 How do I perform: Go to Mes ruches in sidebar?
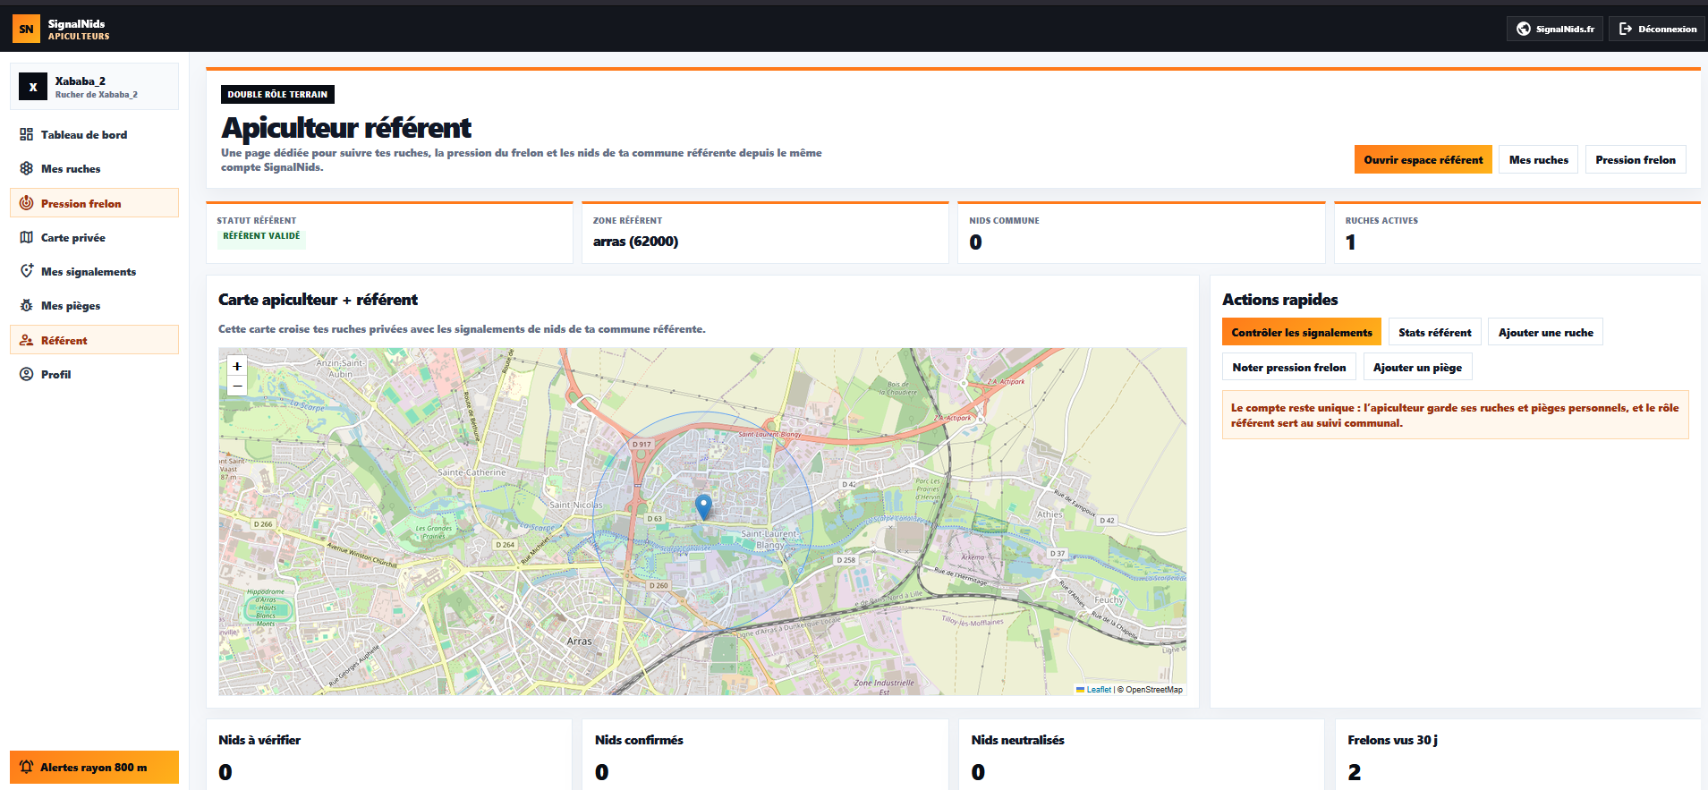pos(94,168)
